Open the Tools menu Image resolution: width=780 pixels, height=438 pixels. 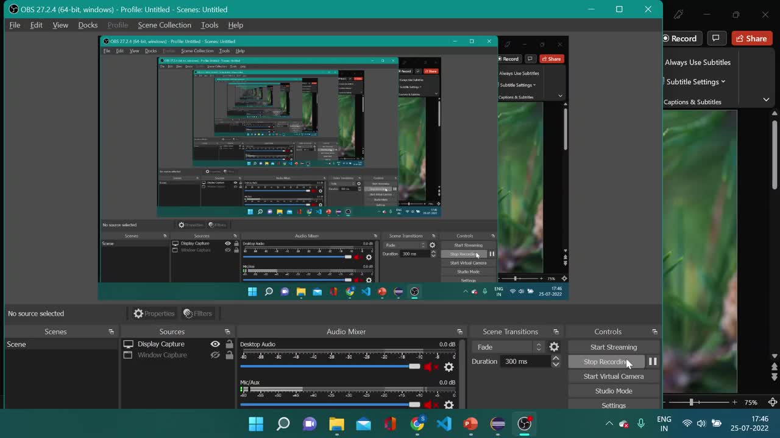coord(210,25)
